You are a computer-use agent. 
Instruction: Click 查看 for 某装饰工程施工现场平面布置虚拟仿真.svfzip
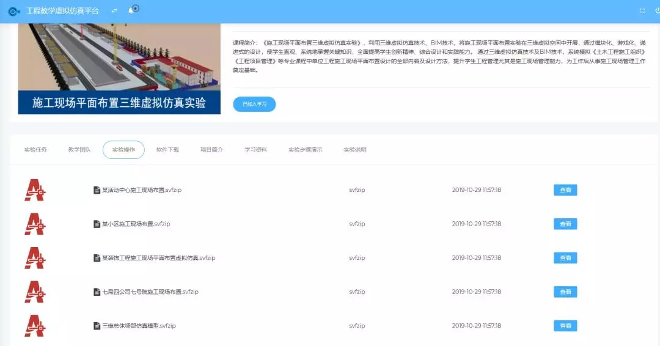565,258
